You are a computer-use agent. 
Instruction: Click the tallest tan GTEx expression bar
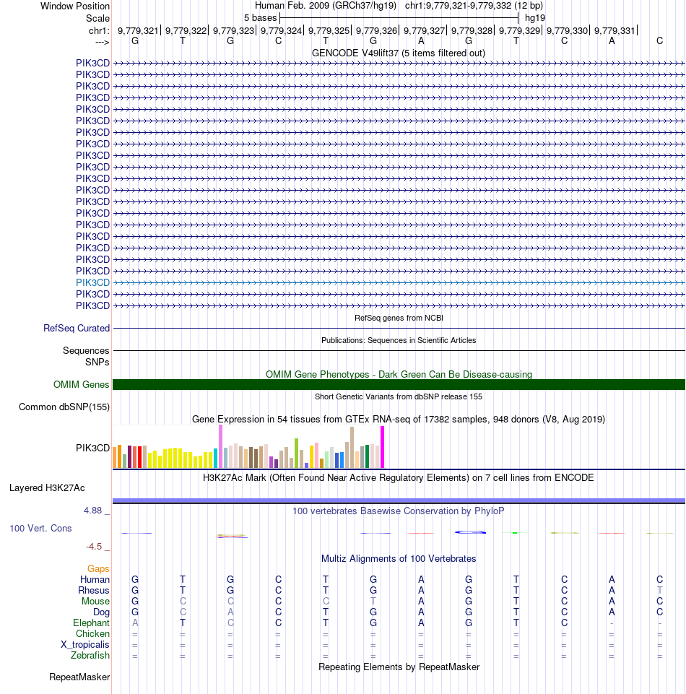point(352,448)
